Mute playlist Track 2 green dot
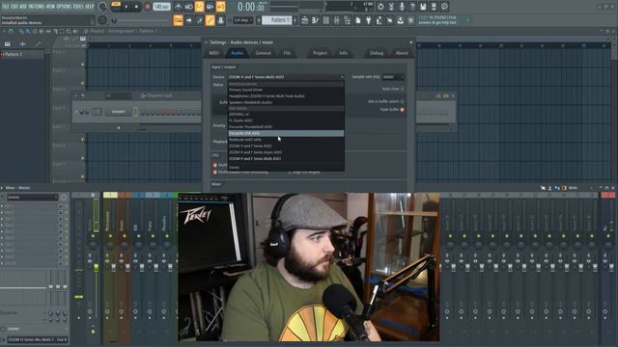Viewport: 618px width, 347px height. tap(82, 83)
